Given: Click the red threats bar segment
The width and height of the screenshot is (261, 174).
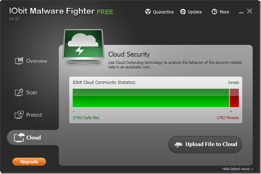Looking at the screenshot, I should pos(234,98).
